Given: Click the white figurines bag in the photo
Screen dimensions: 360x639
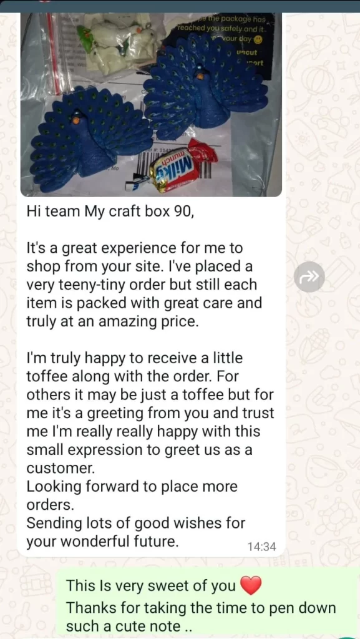Looking at the screenshot, I should pyautogui.click(x=118, y=42).
